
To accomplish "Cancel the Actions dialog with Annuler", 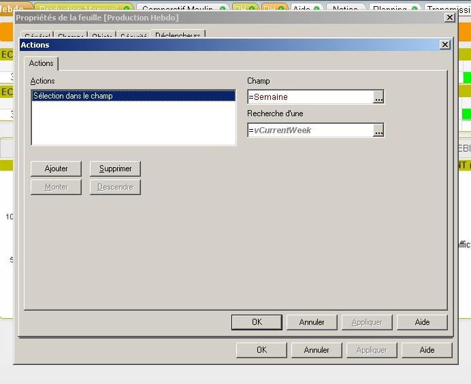I will pyautogui.click(x=312, y=322).
